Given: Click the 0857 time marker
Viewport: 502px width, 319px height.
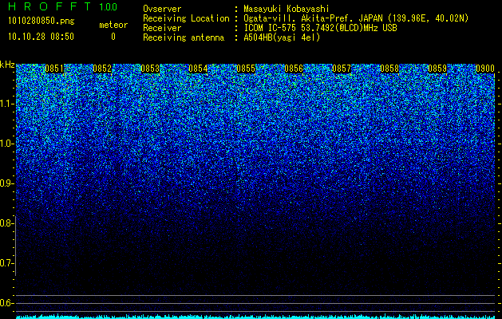Looking at the screenshot, I should point(342,69).
